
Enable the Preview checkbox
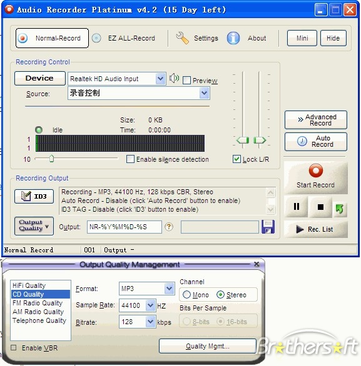[186, 81]
